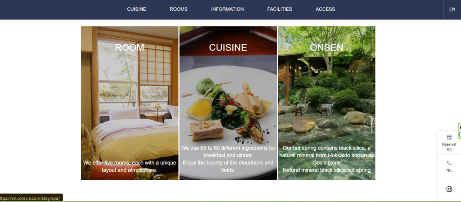Open the hot spring garden photo card
The width and height of the screenshot is (461, 202).
[327, 103]
